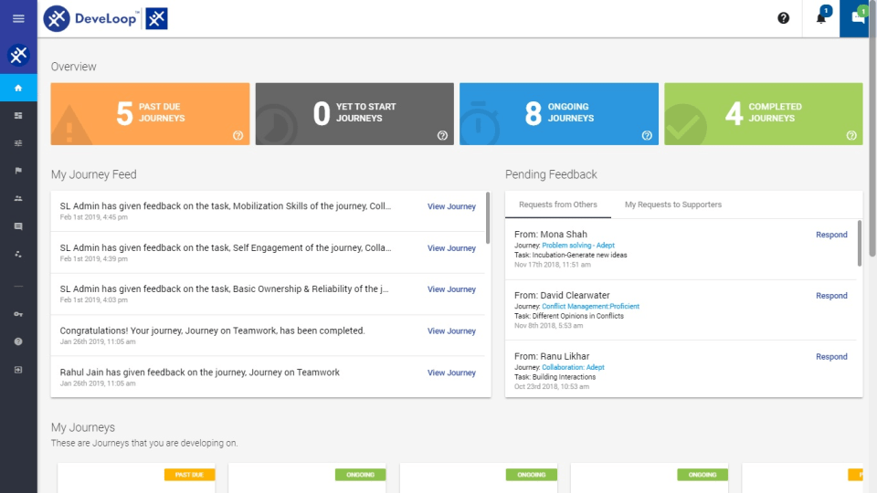
Task: Open the chat messages icon
Action: (858, 18)
